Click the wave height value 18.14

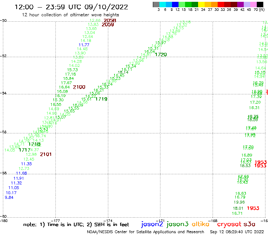[123, 72]
